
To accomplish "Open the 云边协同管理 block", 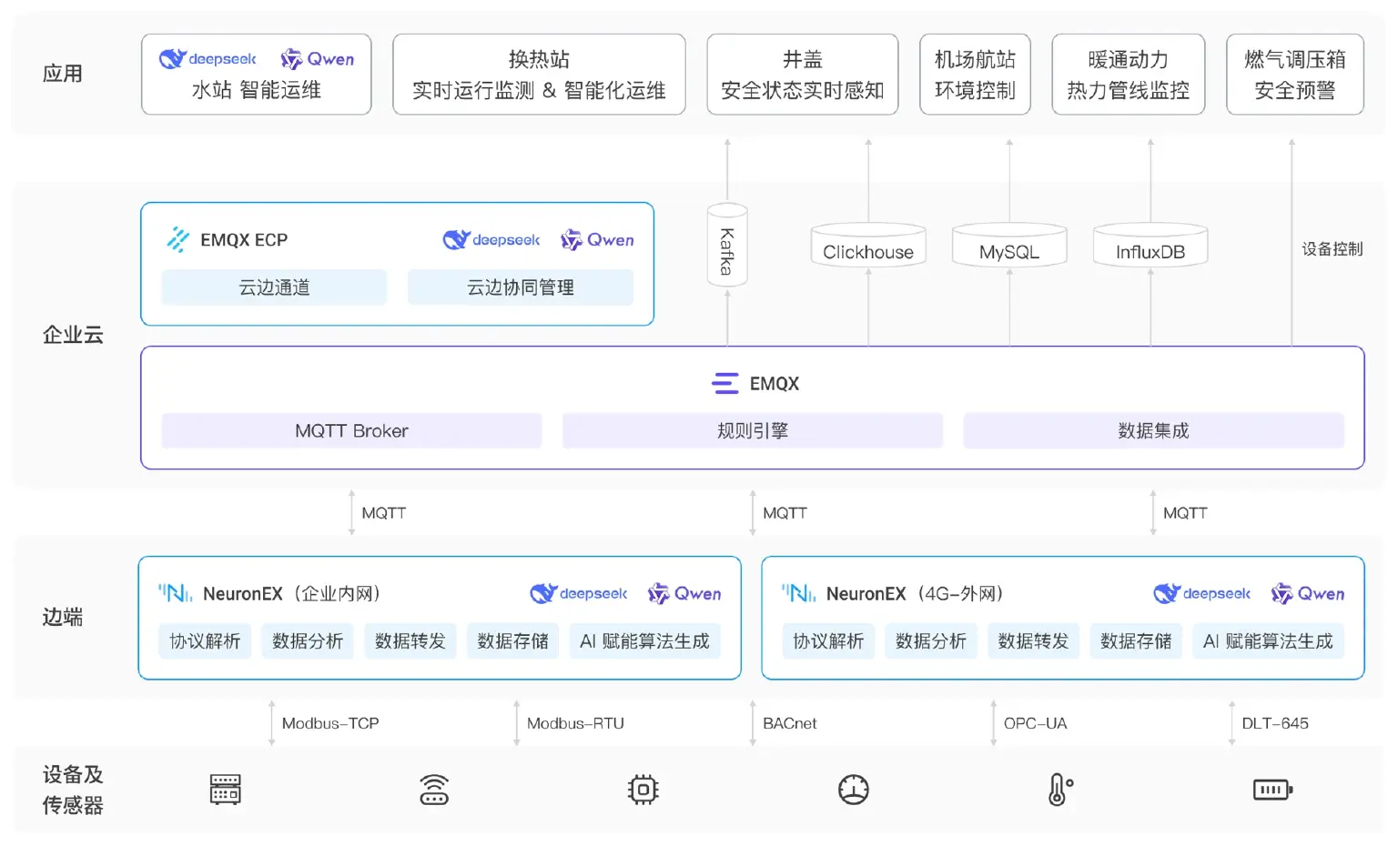I will click(521, 287).
